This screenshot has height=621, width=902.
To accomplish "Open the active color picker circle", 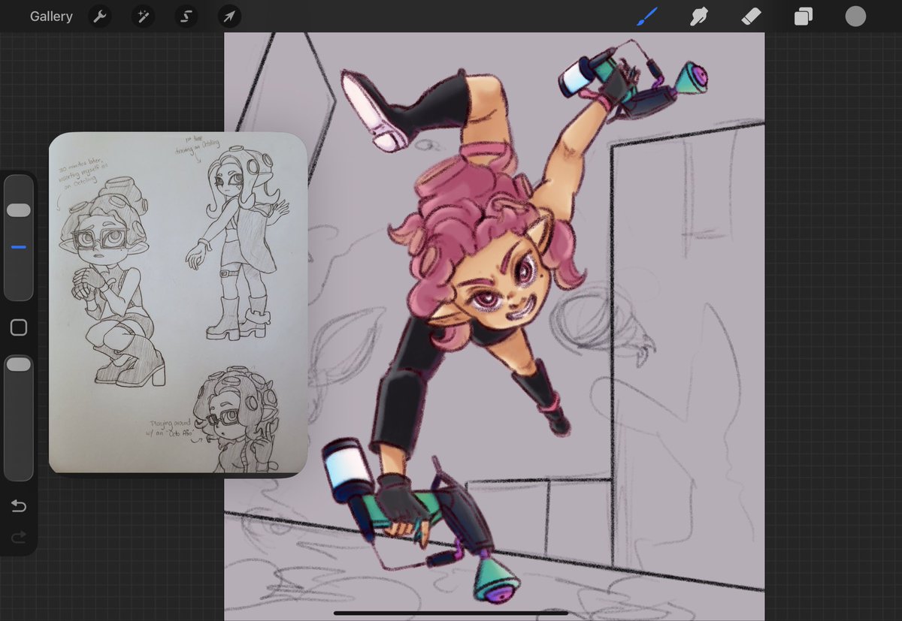I will 855,17.
